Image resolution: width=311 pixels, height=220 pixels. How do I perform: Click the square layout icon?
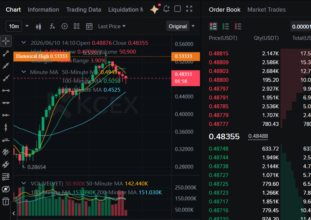177,9
